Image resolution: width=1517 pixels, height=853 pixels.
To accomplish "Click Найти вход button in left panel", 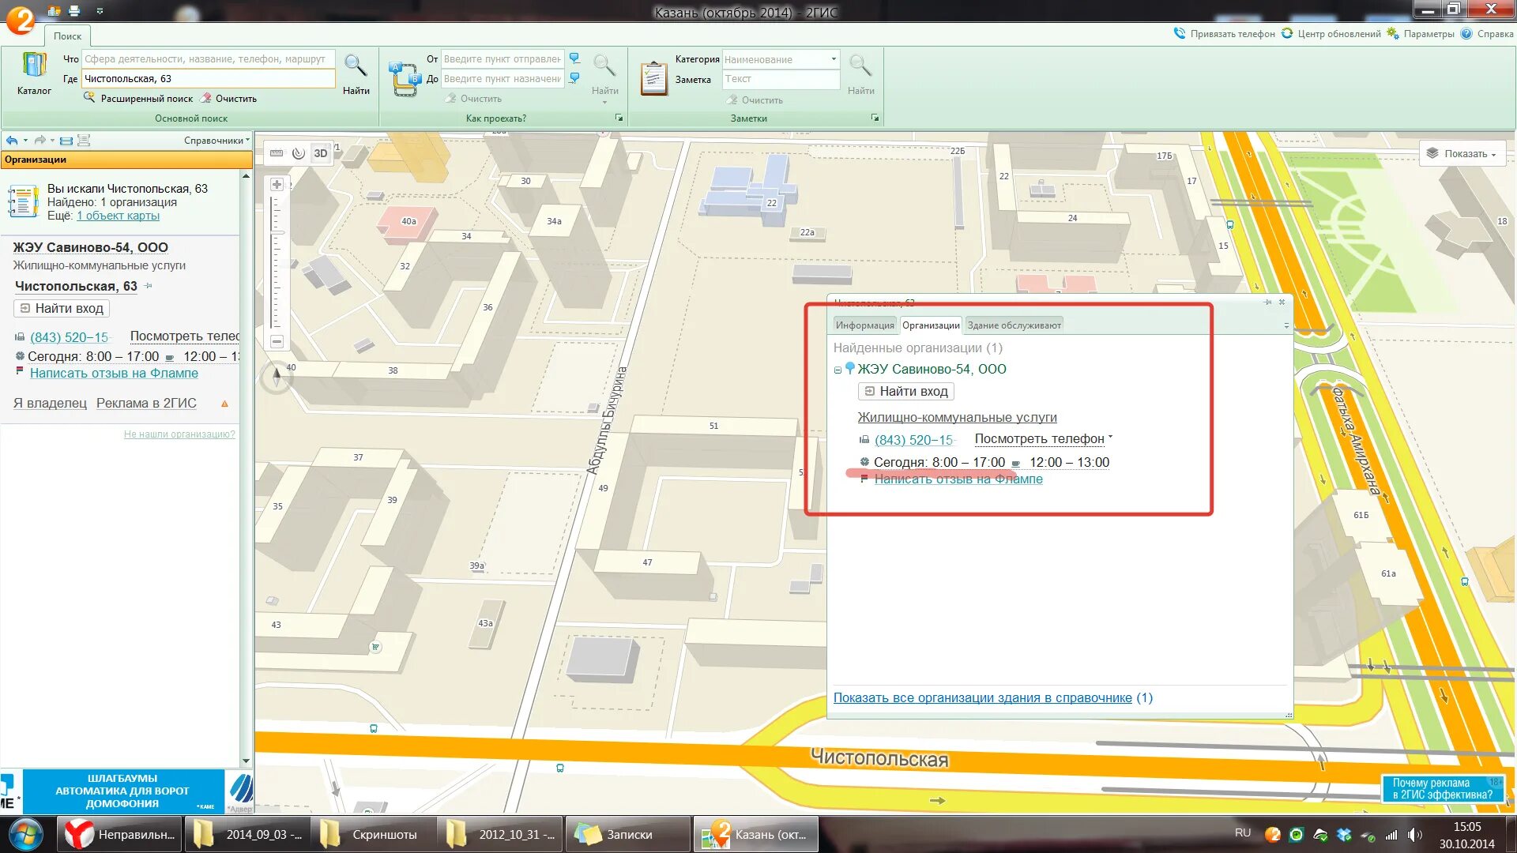I will point(62,308).
